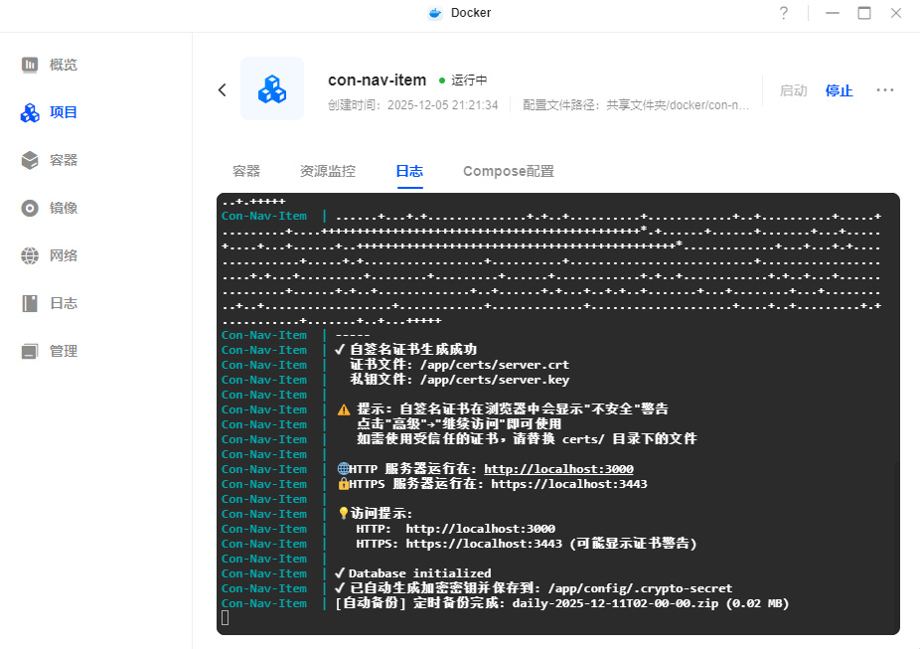This screenshot has height=649, width=920.
Task: Open the help question mark icon
Action: (784, 13)
